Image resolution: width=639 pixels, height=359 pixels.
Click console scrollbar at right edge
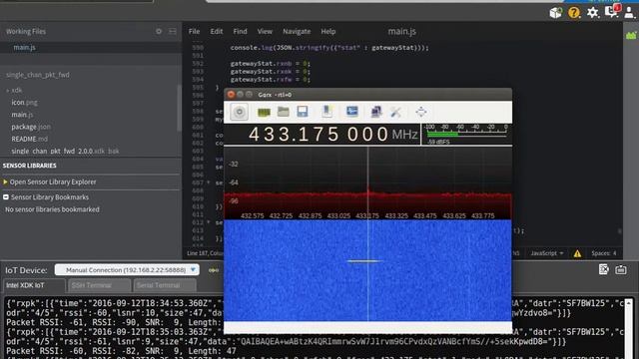coord(630,328)
